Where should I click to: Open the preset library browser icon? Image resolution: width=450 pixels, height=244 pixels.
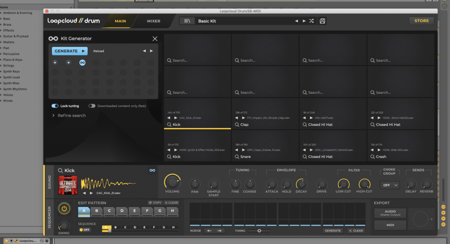(187, 21)
